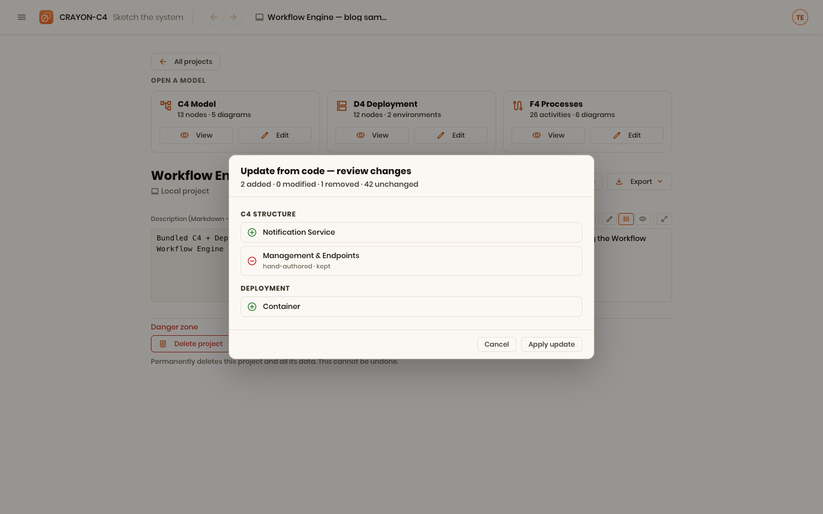The height and width of the screenshot is (514, 823).
Task: View the C4 Model
Action: pos(196,135)
